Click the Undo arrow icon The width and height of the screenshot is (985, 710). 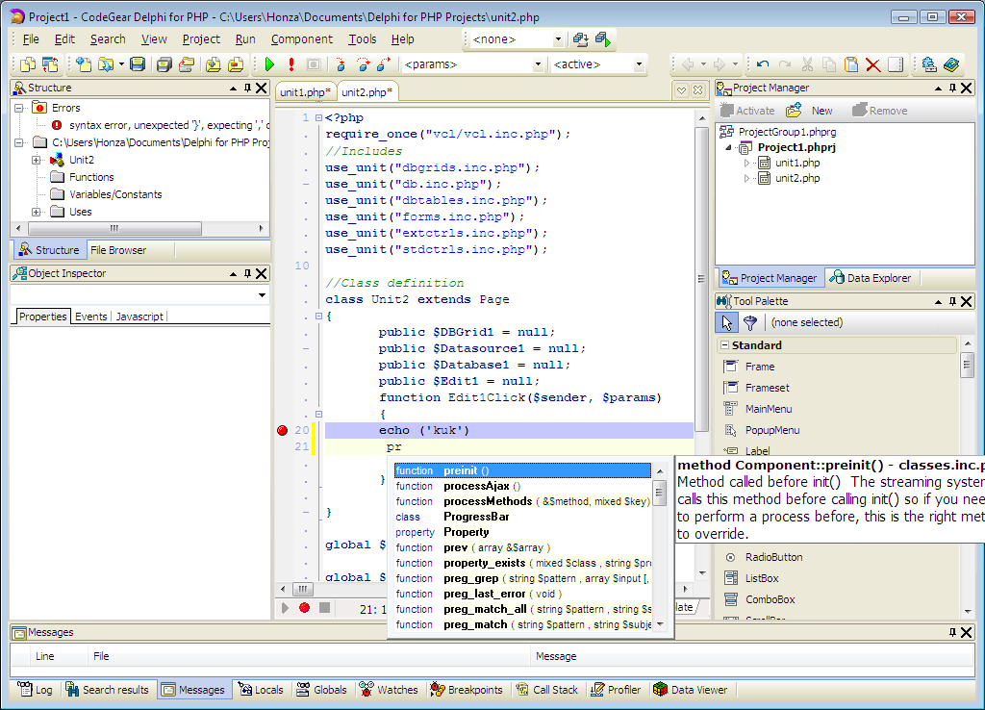(x=762, y=64)
